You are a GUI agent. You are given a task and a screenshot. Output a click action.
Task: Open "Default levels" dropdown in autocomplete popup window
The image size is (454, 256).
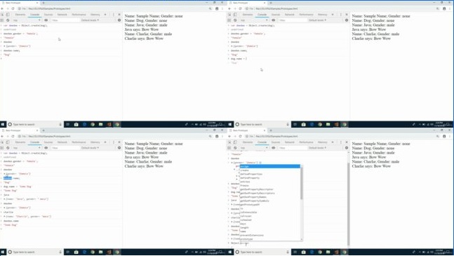(x=317, y=148)
